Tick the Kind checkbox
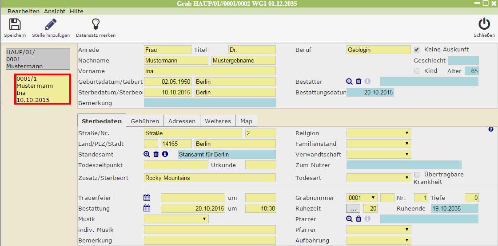 pos(417,71)
